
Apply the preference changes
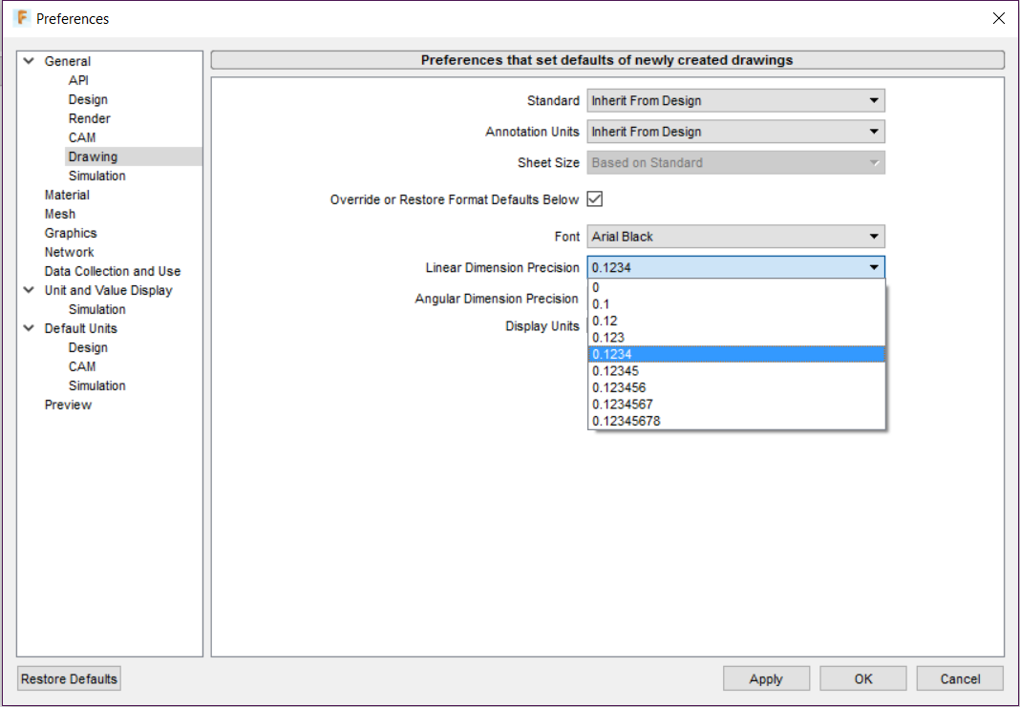click(x=766, y=677)
